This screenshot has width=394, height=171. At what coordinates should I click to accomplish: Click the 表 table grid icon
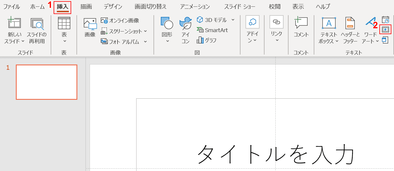click(64, 23)
